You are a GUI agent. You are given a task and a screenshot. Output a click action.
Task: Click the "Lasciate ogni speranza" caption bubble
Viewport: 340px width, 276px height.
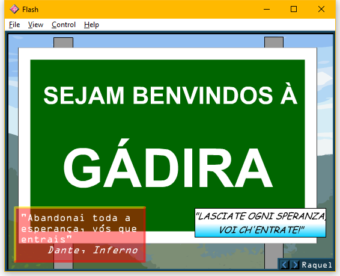pyautogui.click(x=260, y=223)
